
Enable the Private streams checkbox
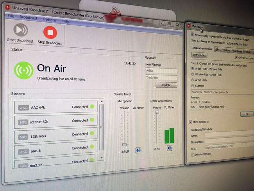tap(193, 155)
